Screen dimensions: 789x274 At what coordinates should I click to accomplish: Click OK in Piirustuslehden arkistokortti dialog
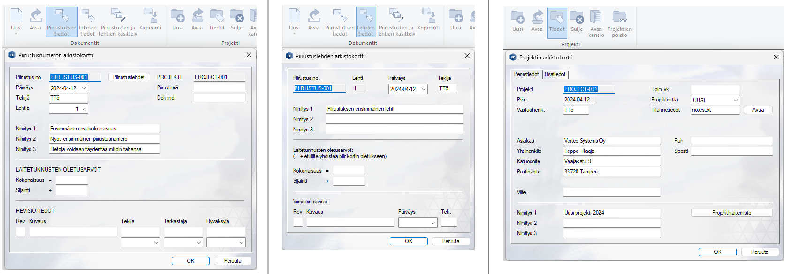point(409,241)
